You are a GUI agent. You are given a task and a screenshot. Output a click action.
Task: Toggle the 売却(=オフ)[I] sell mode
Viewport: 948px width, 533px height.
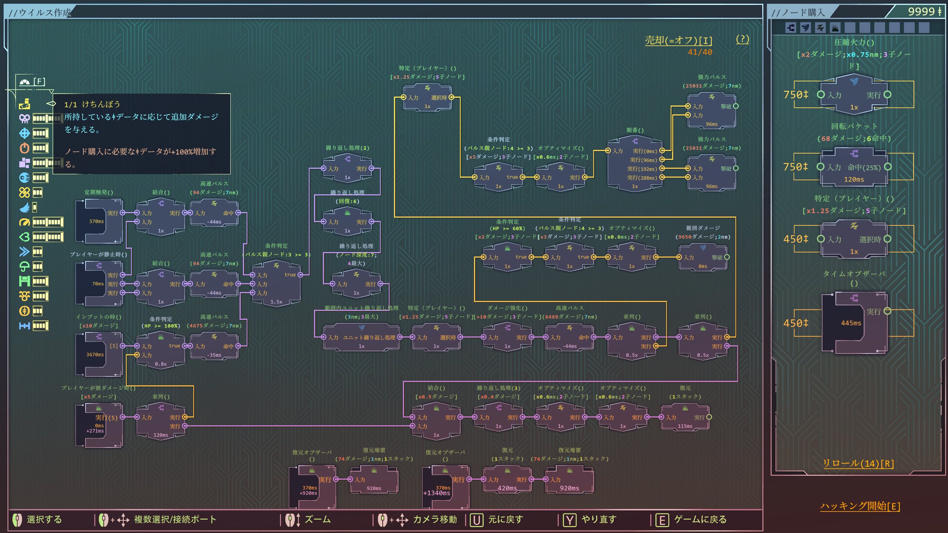tap(678, 40)
